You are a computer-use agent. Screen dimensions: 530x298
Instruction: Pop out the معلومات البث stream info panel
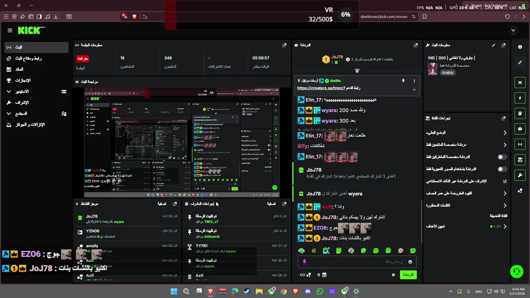tap(503, 45)
